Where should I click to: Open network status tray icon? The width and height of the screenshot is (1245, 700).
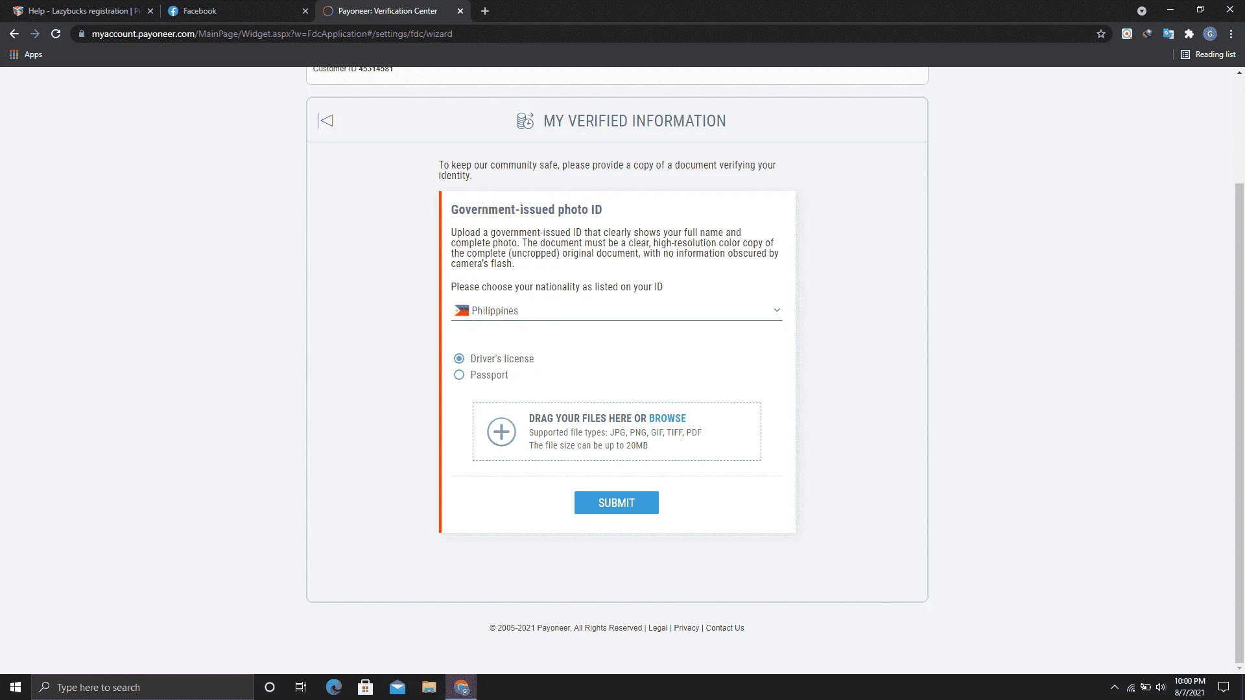pyautogui.click(x=1131, y=687)
